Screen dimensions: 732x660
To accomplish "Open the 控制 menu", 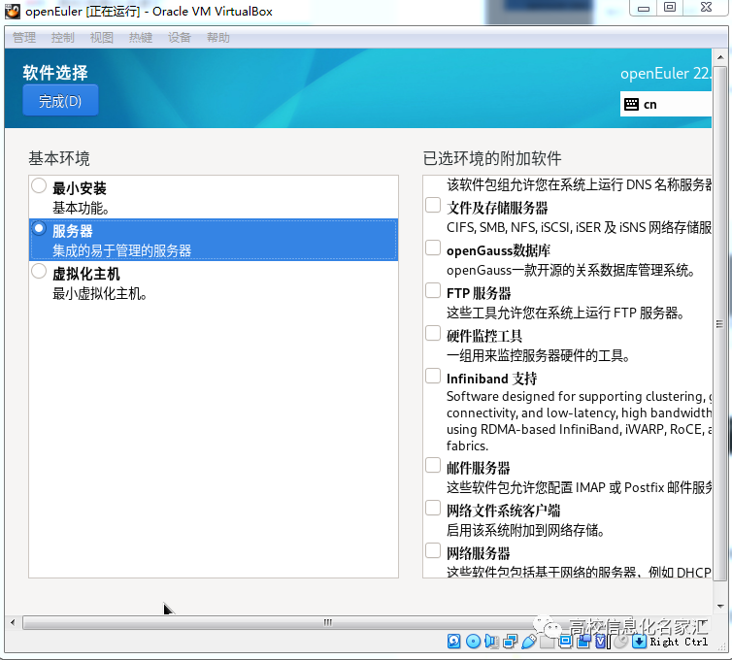I will click(x=62, y=37).
